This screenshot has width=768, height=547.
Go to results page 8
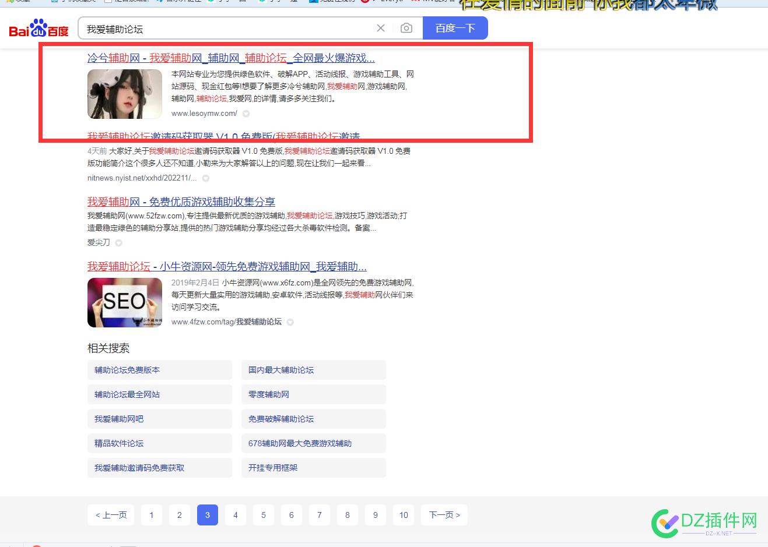click(348, 515)
